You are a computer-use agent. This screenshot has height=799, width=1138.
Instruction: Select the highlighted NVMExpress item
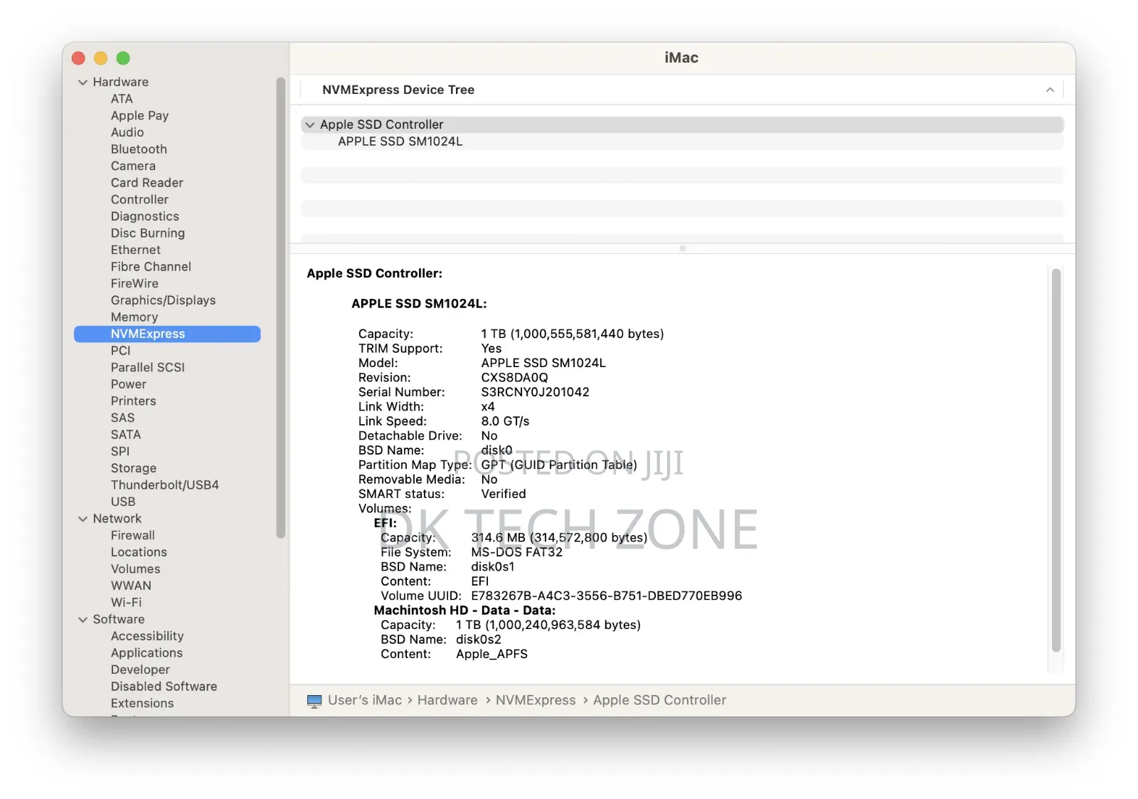(x=167, y=334)
